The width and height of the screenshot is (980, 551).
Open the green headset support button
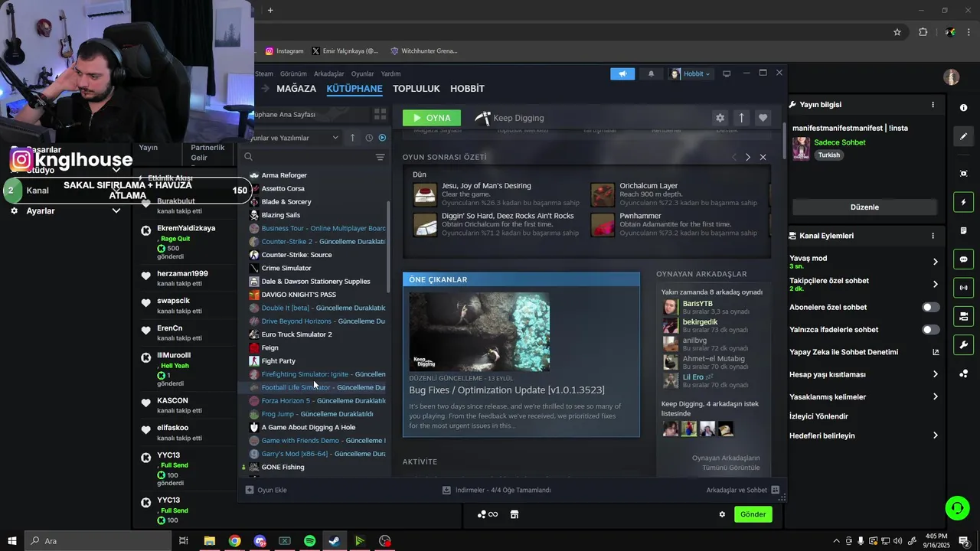[956, 507]
